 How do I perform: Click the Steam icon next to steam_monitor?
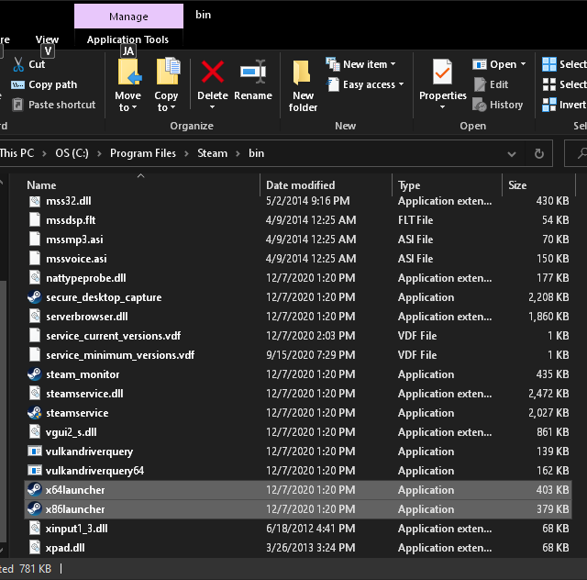point(35,374)
